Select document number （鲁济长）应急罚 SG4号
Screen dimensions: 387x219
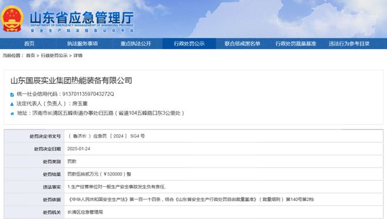coord(106,136)
